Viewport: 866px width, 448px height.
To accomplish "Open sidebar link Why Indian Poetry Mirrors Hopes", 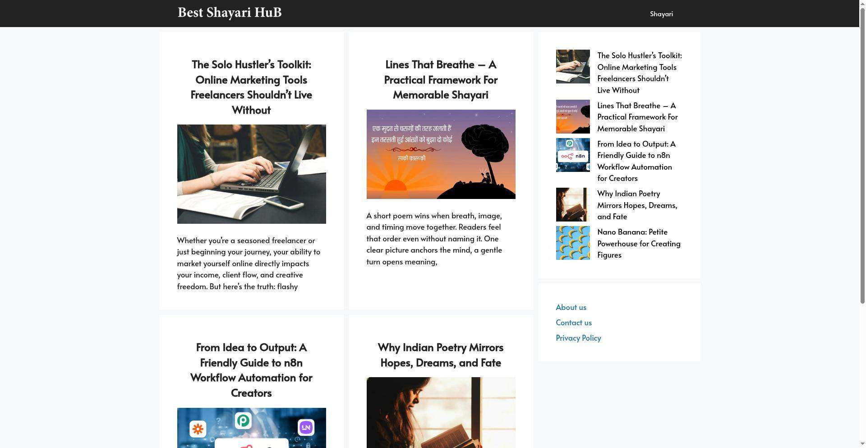I will pos(637,205).
